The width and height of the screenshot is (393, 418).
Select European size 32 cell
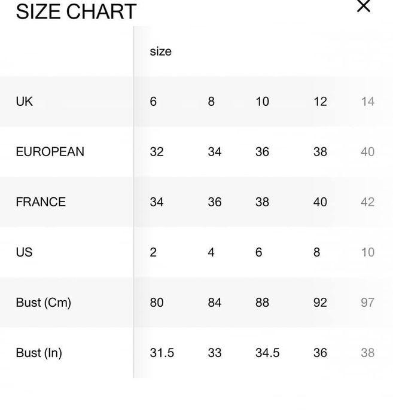pyautogui.click(x=157, y=152)
